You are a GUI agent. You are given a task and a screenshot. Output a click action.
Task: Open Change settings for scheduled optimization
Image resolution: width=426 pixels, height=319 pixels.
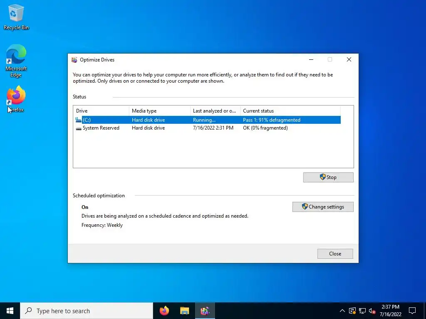(x=323, y=207)
